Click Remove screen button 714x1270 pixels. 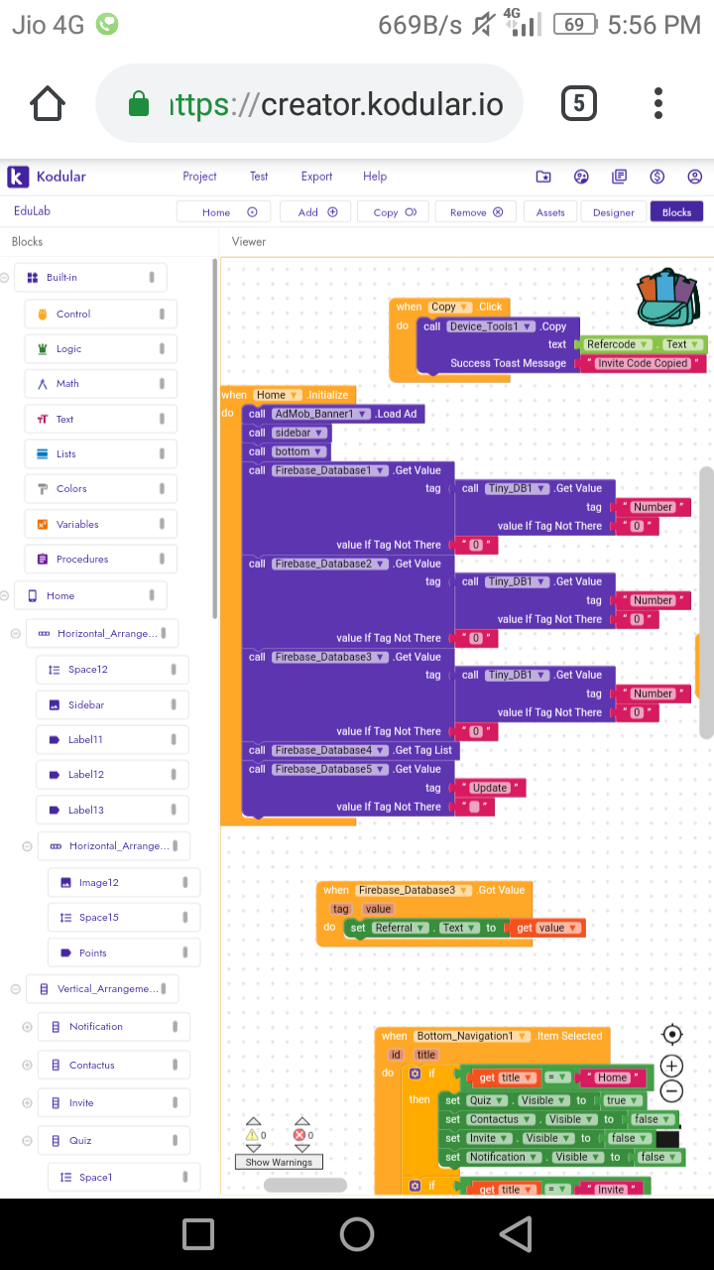476,212
